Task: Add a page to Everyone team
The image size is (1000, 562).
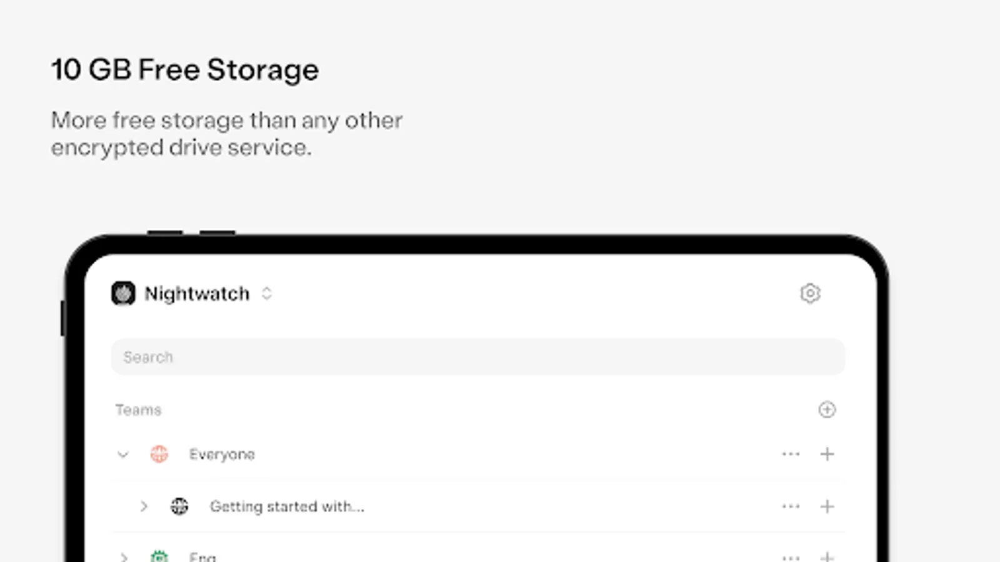Action: tap(827, 454)
